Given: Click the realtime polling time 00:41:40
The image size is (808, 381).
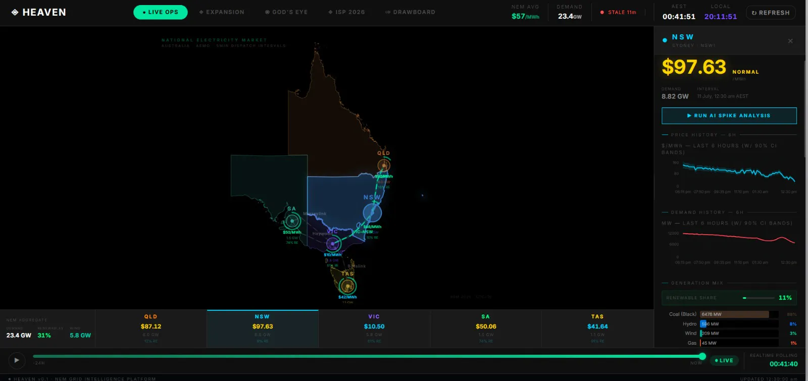Looking at the screenshot, I should pos(783,364).
